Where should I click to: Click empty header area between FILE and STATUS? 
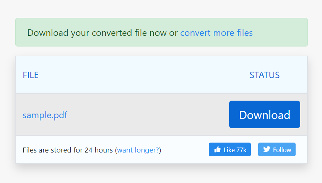coord(144,75)
